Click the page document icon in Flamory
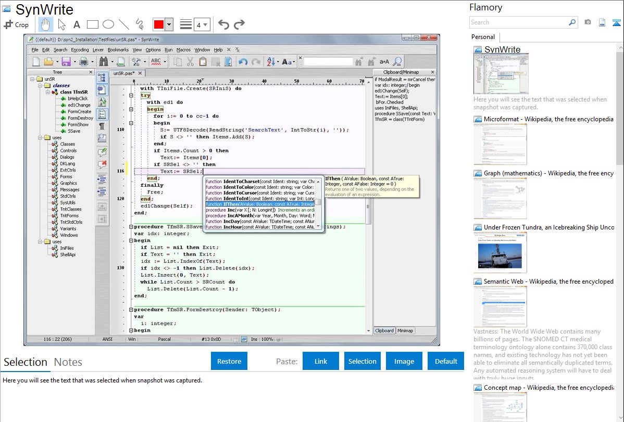 pyautogui.click(x=602, y=22)
